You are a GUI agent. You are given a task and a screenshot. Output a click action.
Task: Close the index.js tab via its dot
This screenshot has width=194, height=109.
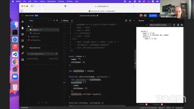point(72,21)
